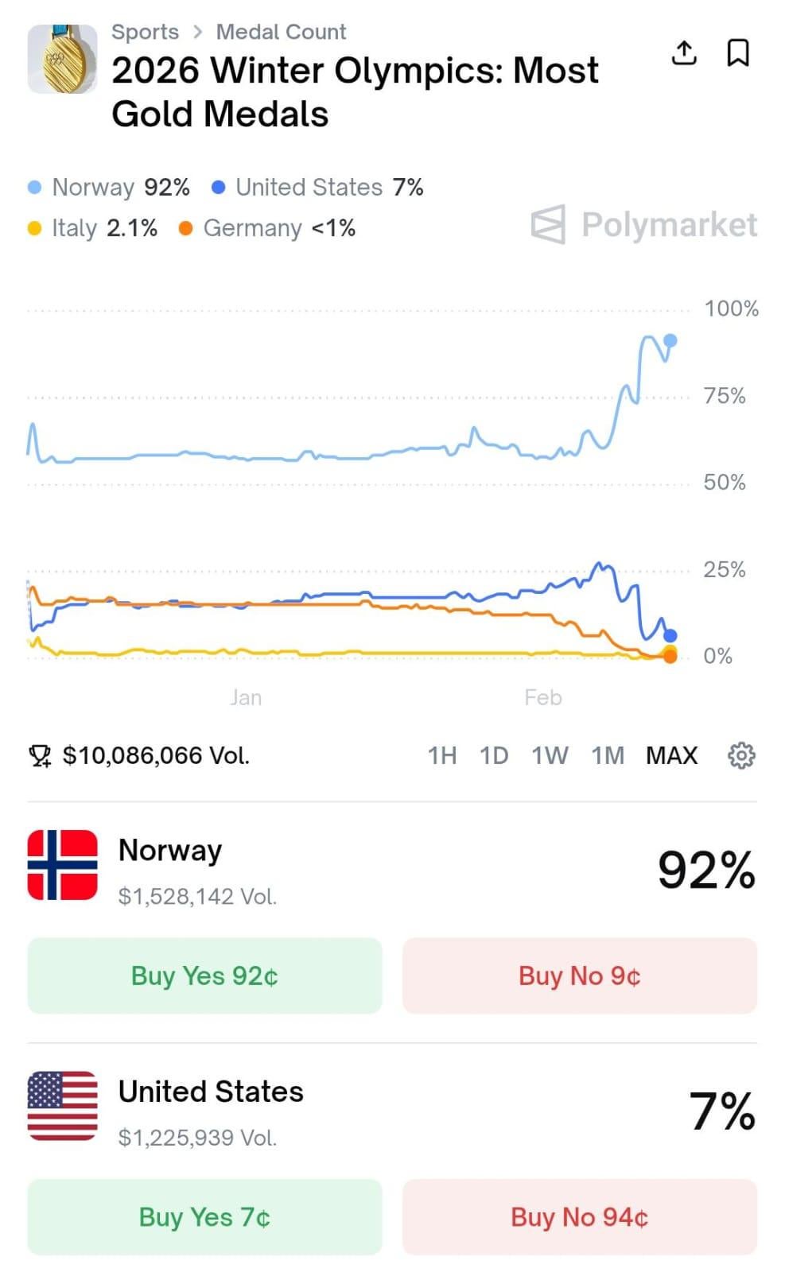Go to Medal Count category
Viewport: 785px width, 1272px height.
[281, 32]
